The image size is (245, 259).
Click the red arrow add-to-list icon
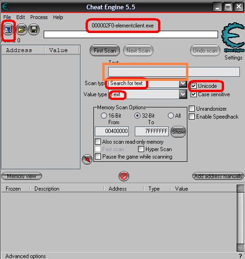point(87,159)
